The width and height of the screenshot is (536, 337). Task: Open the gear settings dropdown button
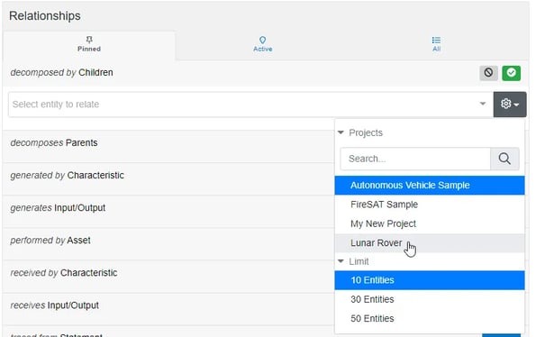click(x=510, y=105)
